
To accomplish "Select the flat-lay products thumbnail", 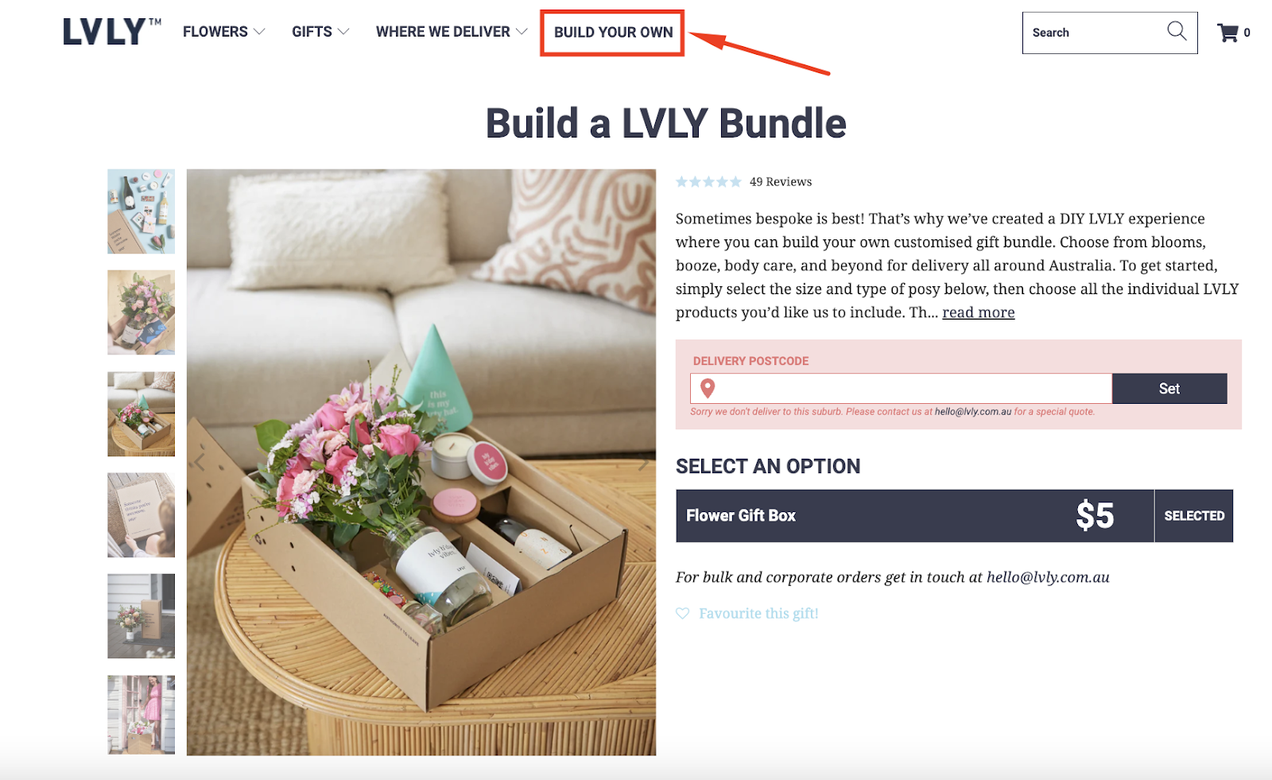I will 142,211.
